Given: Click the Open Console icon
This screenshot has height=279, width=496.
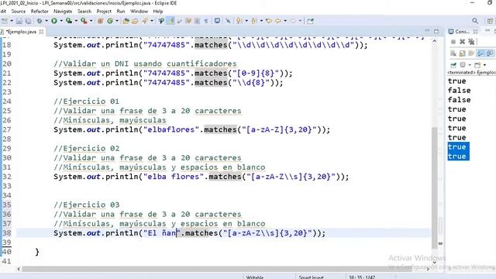Looking at the screenshot, I should (x=477, y=65).
